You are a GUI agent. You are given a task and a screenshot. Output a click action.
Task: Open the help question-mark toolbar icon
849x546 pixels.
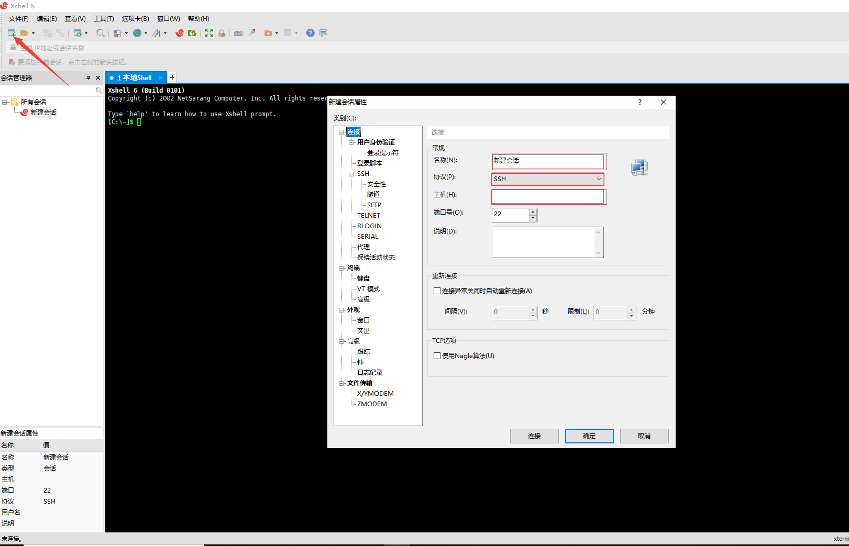pos(310,32)
